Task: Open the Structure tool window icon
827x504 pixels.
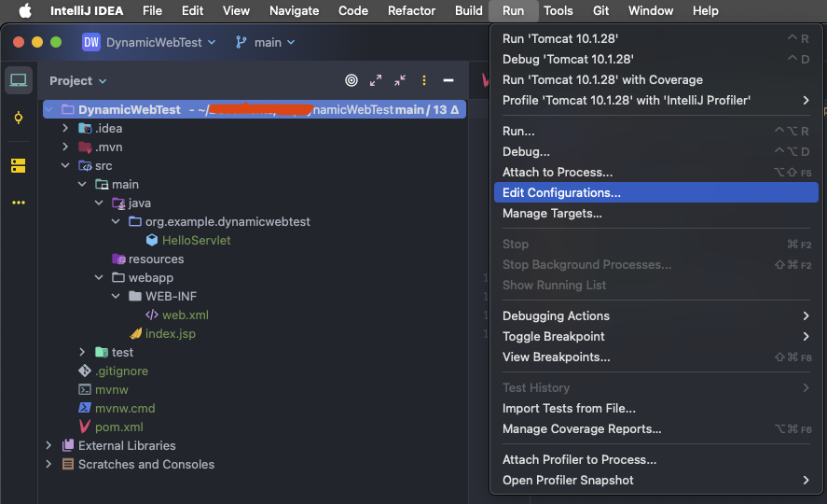Action: click(19, 166)
